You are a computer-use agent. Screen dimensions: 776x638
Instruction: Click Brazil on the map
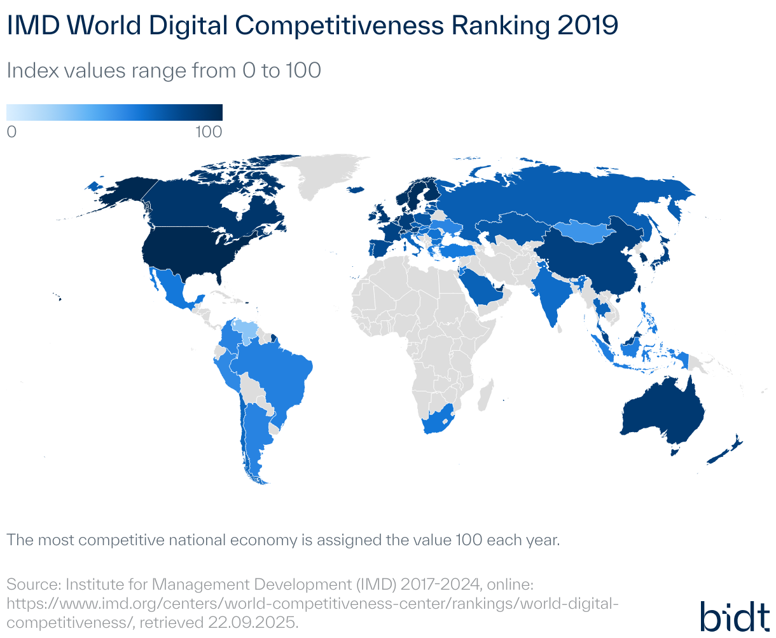[280, 375]
